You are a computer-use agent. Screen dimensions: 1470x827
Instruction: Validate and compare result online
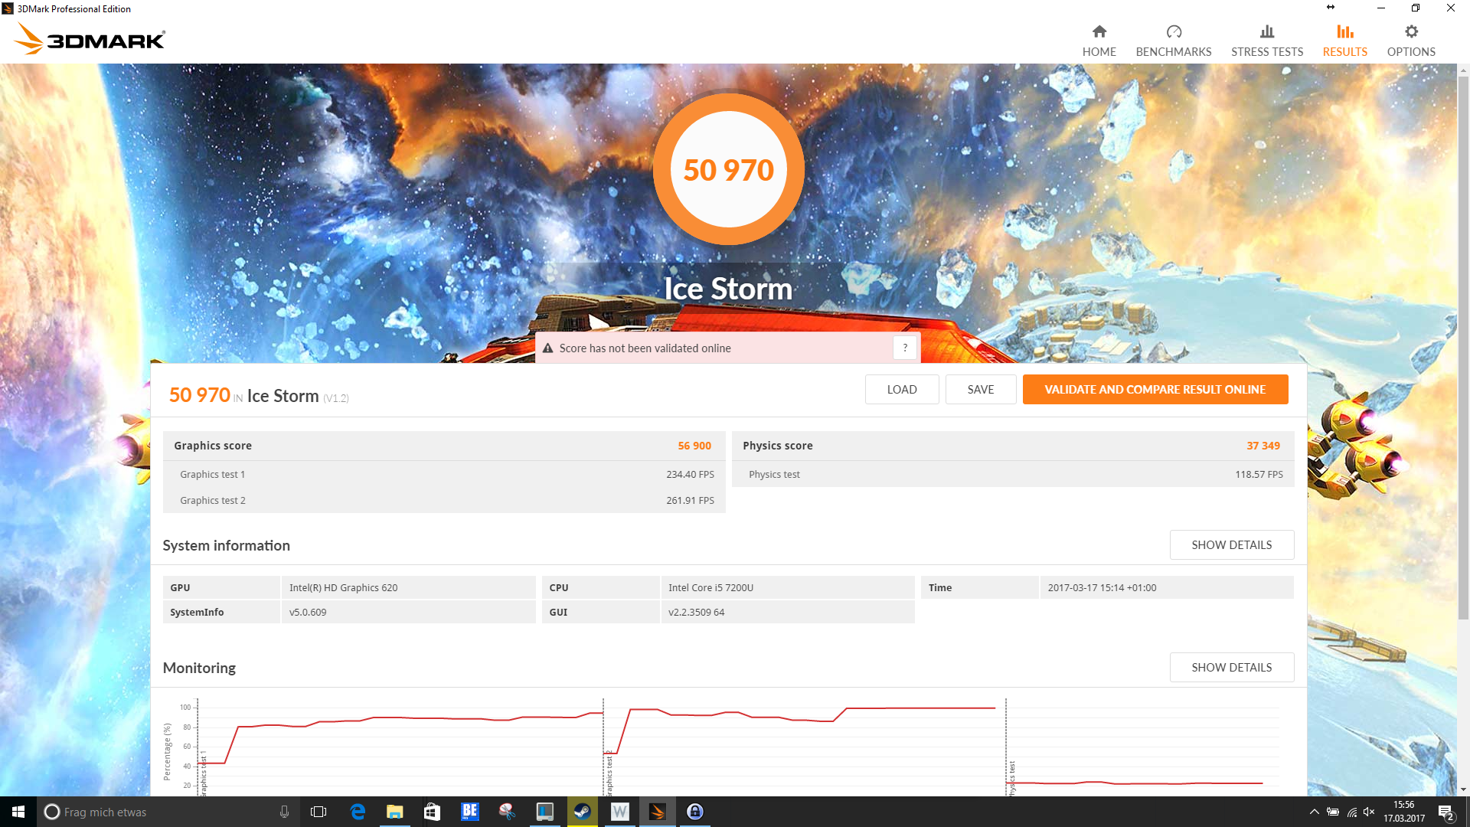(1155, 390)
